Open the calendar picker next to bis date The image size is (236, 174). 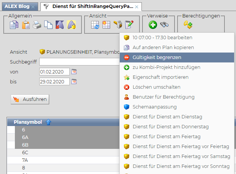[74, 81]
